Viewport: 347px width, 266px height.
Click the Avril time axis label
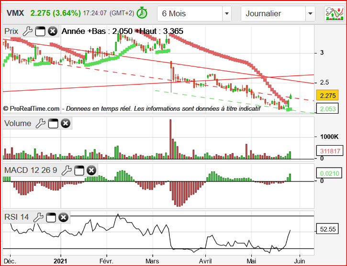tap(205, 261)
